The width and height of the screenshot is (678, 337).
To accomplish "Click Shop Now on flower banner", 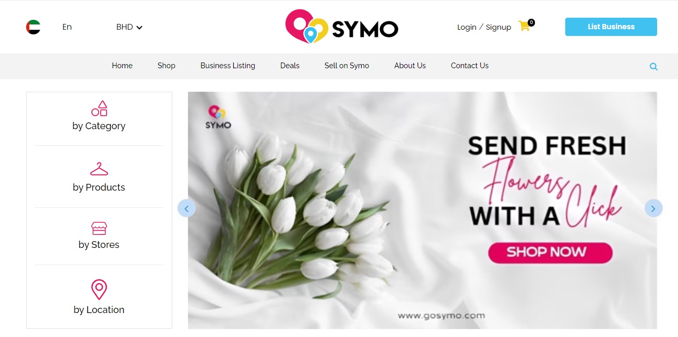I will pyautogui.click(x=550, y=253).
